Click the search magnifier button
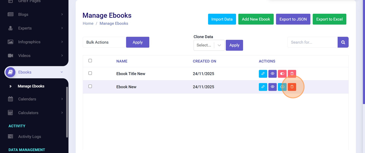Screen dimensions: 365x153 click(x=343, y=42)
